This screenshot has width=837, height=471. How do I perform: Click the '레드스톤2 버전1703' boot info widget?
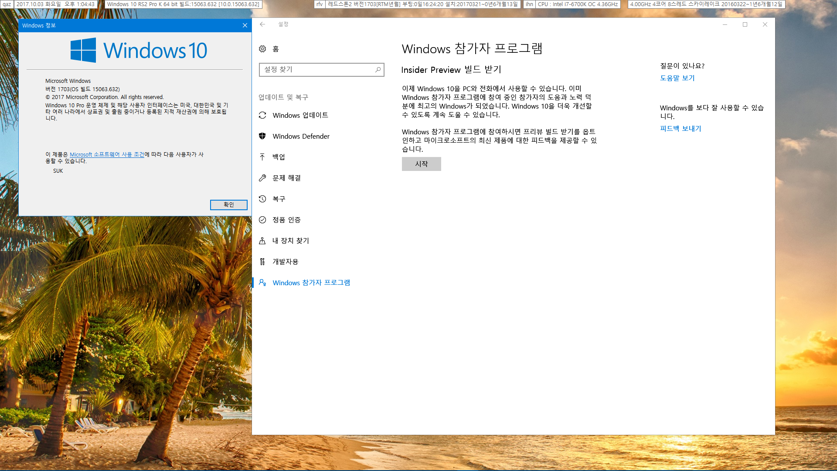[x=423, y=4]
